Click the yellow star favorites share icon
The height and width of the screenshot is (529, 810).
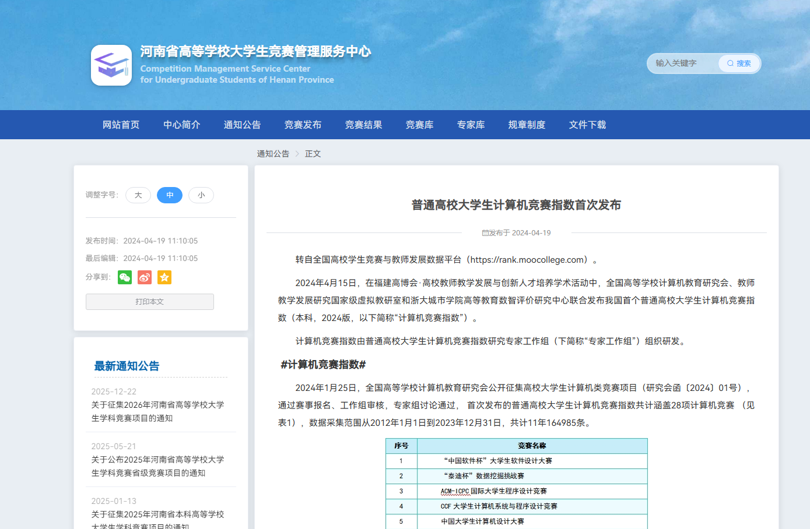[164, 277]
